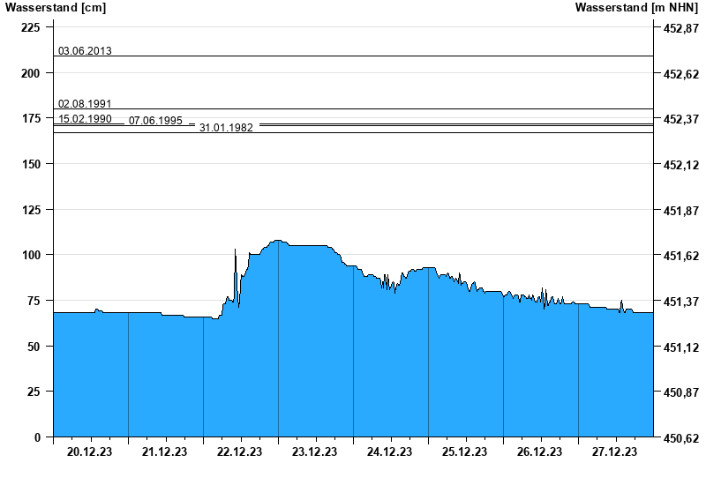
Task: Click the 100 tick on left axis
Action: coord(31,255)
